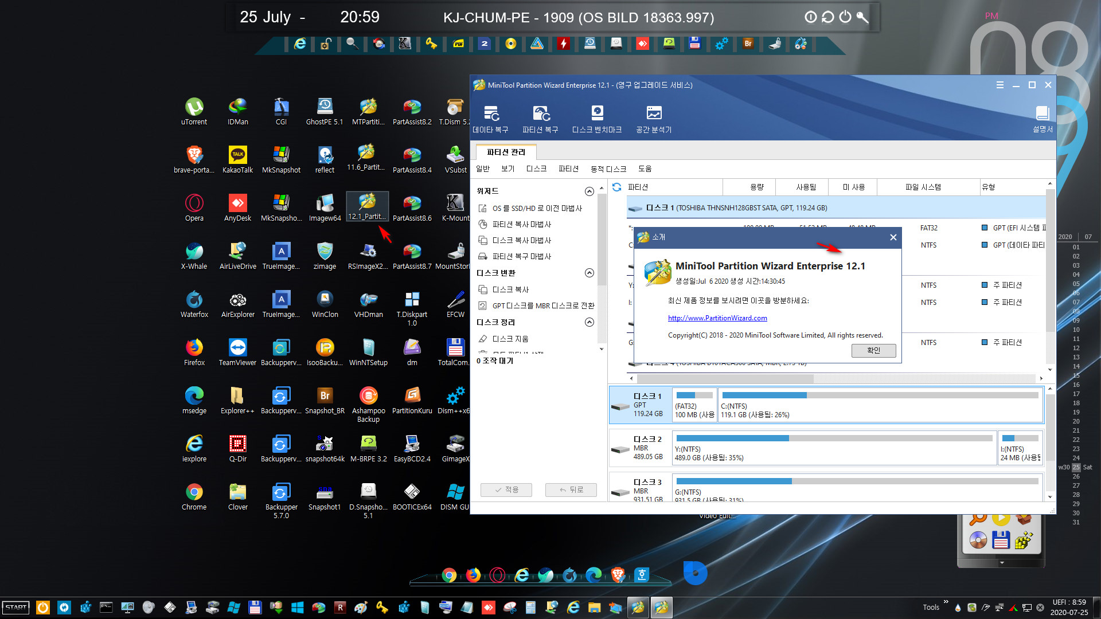1101x619 pixels.
Task: Click the refresh disk list icon
Action: pyautogui.click(x=617, y=187)
